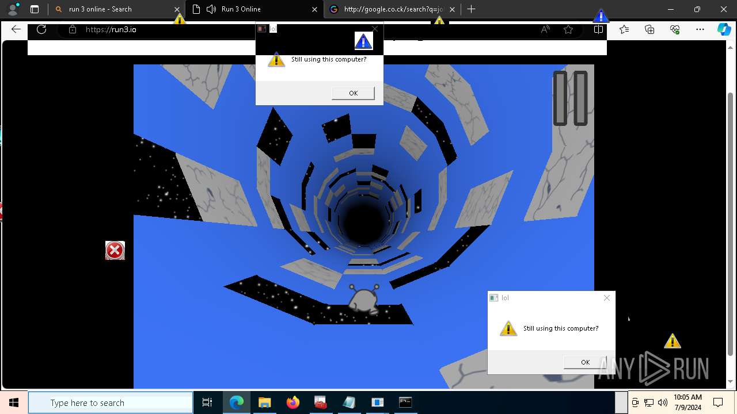The height and width of the screenshot is (414, 737).
Task: Open the Windows Start menu
Action: (x=14, y=402)
